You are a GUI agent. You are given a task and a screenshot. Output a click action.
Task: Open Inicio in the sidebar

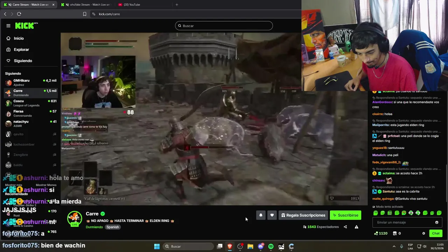(19, 38)
